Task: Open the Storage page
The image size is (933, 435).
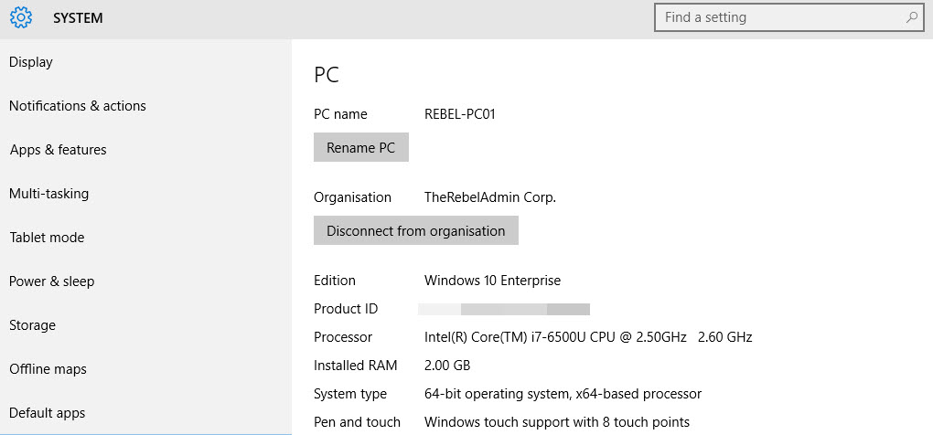Action: coord(33,325)
